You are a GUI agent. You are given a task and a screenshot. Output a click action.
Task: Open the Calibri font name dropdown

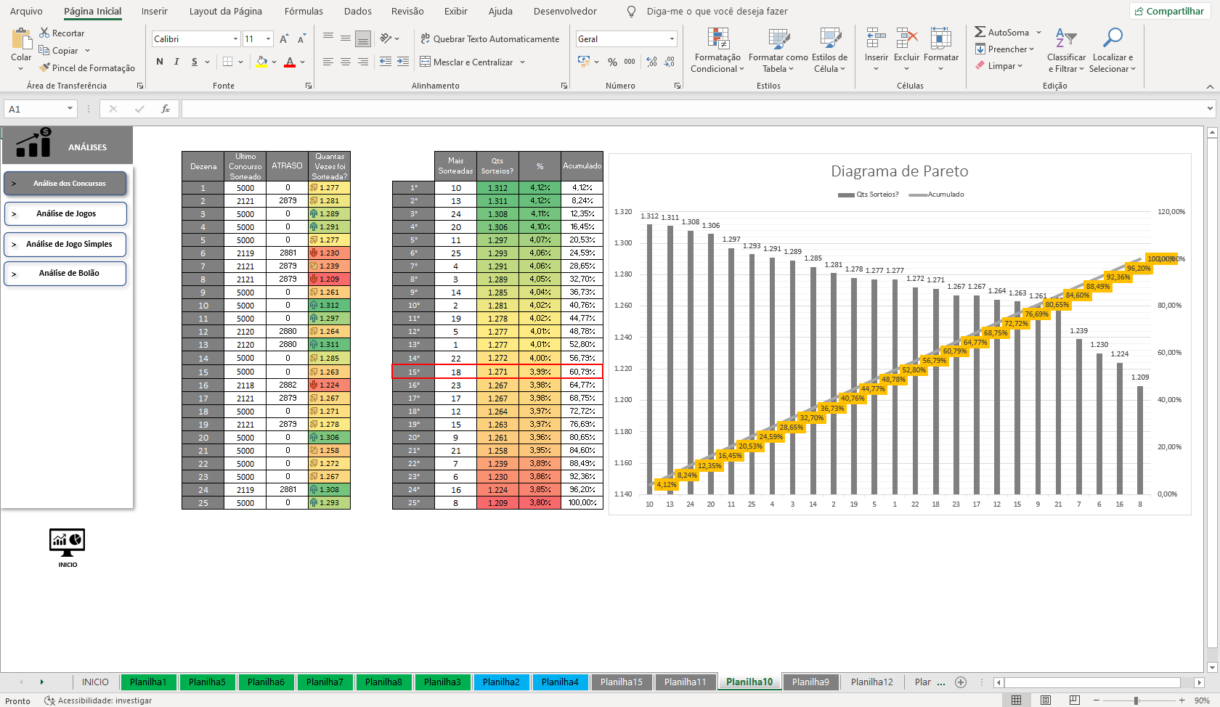coord(235,38)
